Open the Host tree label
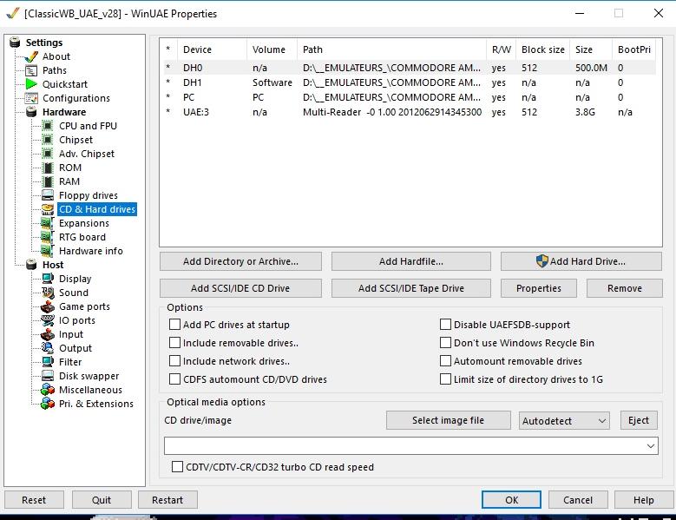The image size is (676, 520). tap(53, 265)
